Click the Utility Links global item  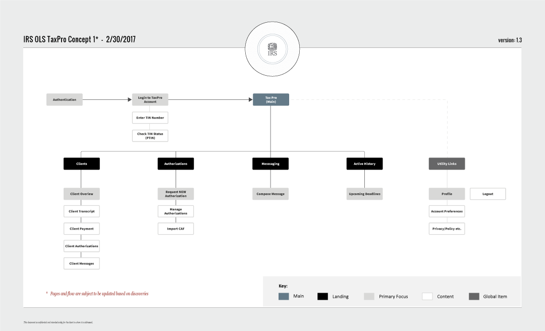tap(447, 163)
